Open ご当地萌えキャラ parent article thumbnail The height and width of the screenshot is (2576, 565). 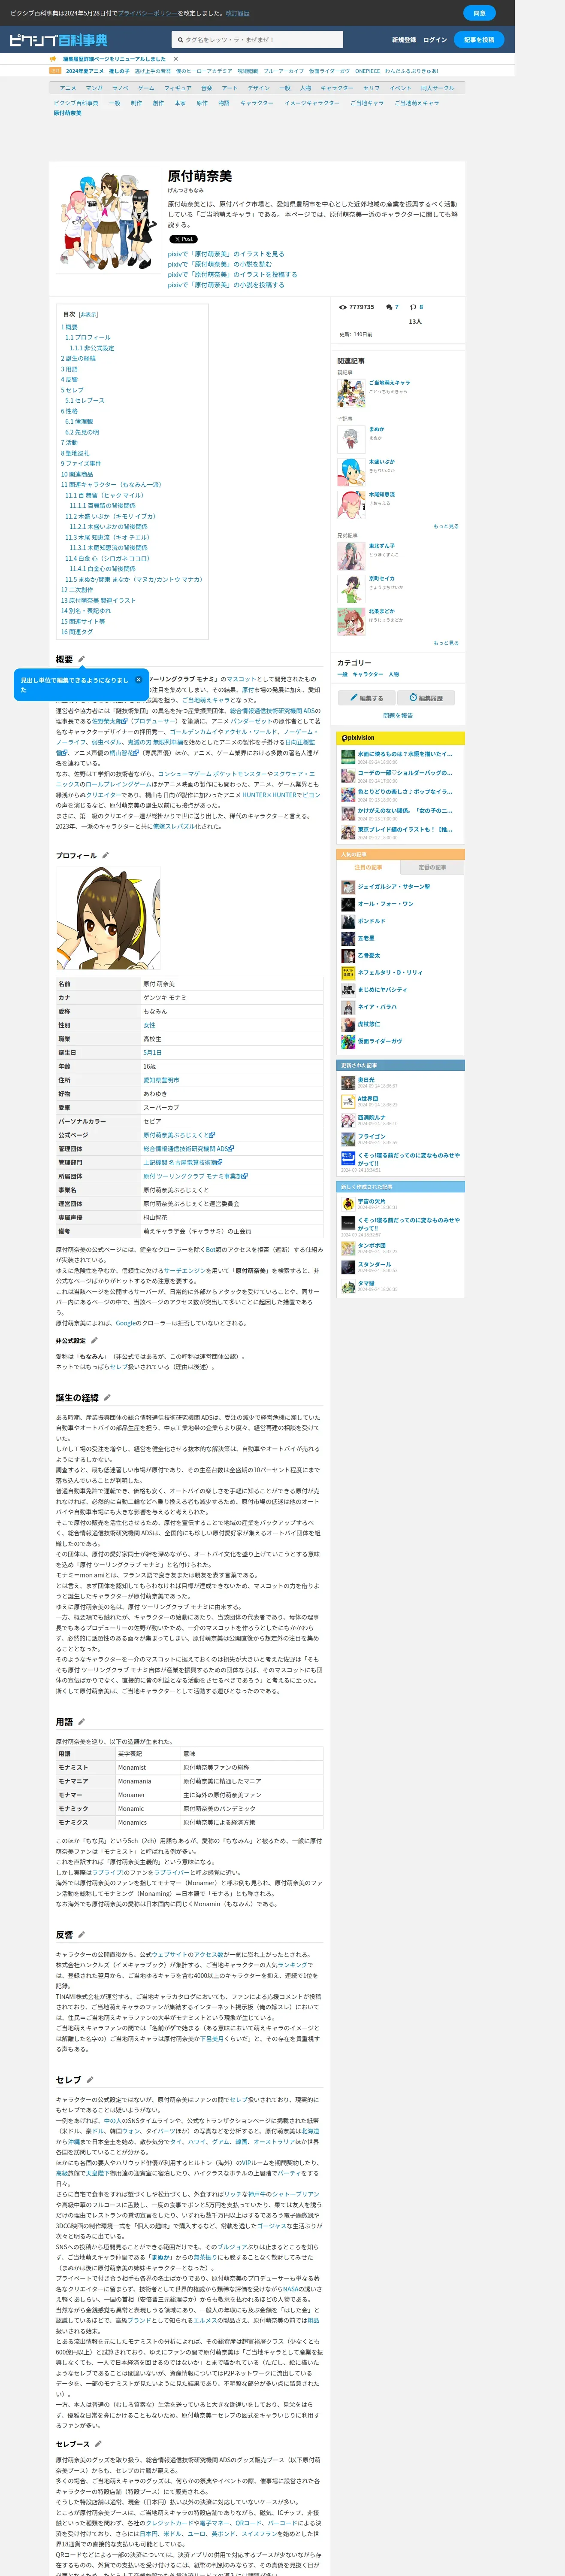(351, 393)
